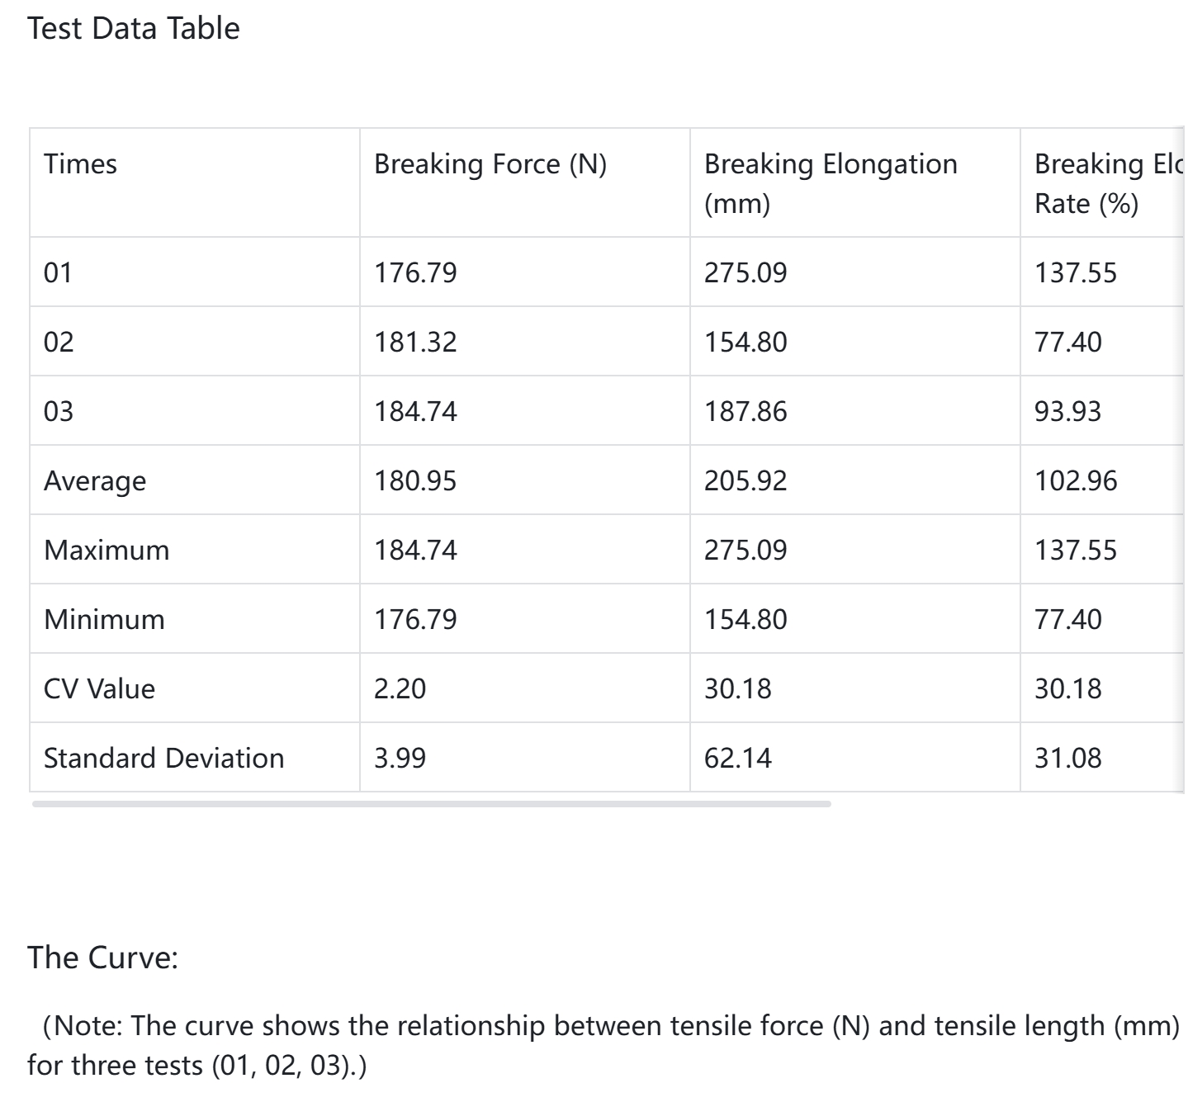Select the "Average" row label
This screenshot has height=1102, width=1188.
point(95,480)
